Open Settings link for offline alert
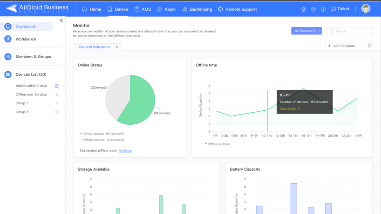381x214 pixels. point(125,151)
